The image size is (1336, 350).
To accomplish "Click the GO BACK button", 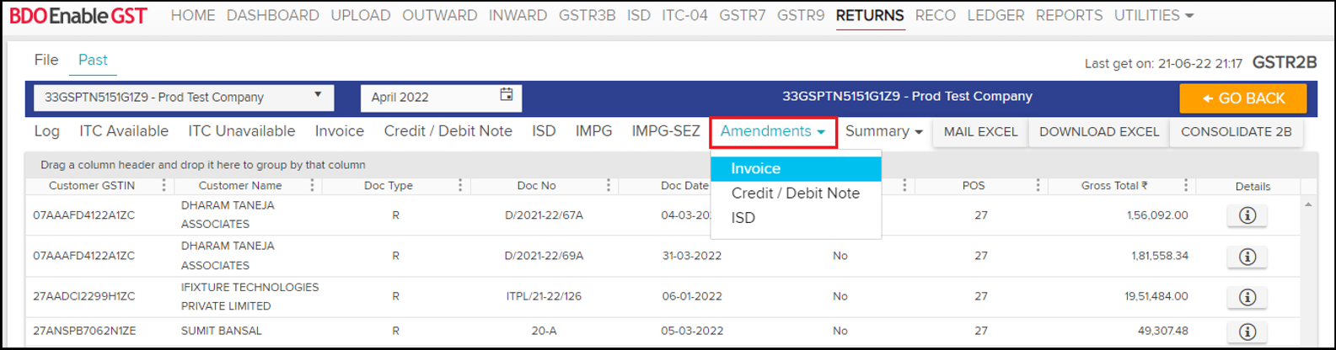I will pos(1242,98).
